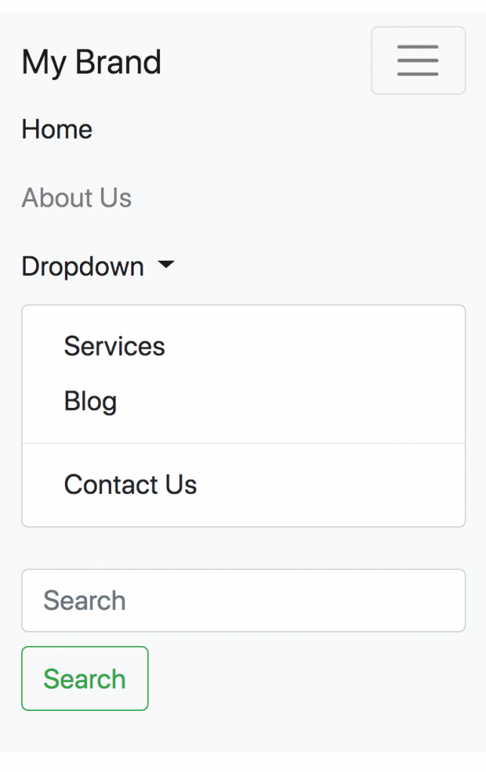The height and width of the screenshot is (772, 486).
Task: Submit the search form with Search
Action: pyautogui.click(x=85, y=679)
